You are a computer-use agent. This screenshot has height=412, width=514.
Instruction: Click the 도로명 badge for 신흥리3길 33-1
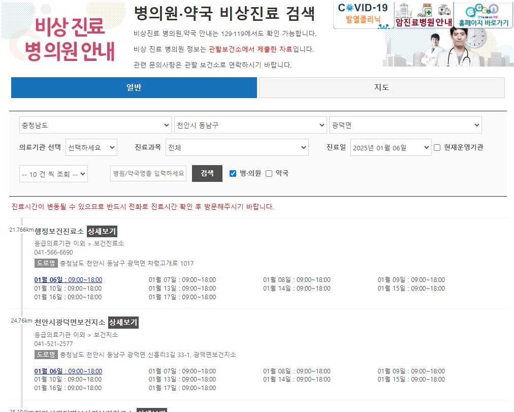click(x=46, y=354)
